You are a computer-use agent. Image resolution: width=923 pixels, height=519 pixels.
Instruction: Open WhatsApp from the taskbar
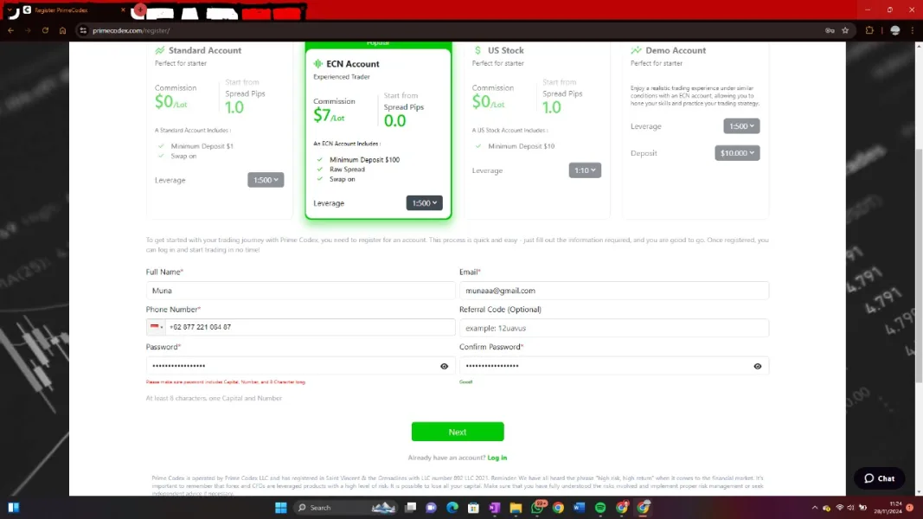tap(537, 507)
